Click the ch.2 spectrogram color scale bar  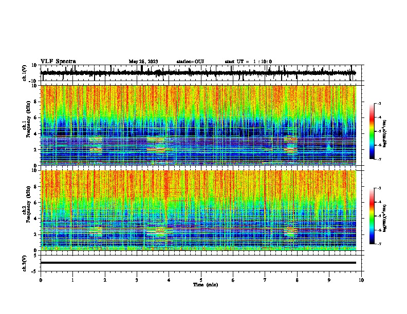tap(372, 216)
